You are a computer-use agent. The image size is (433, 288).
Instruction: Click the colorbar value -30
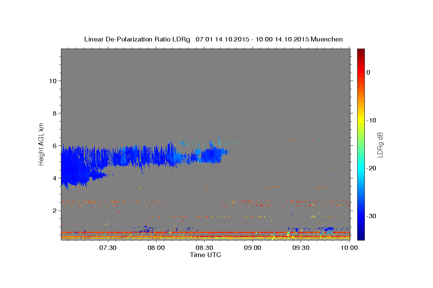371,216
